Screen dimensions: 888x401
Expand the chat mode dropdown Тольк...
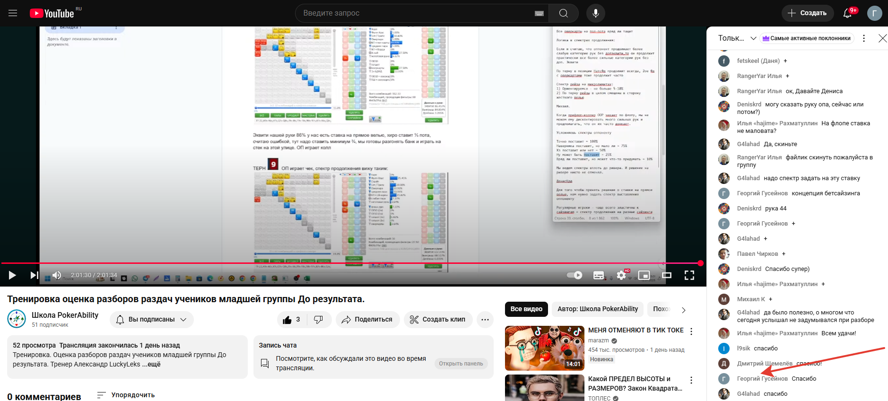pos(737,38)
